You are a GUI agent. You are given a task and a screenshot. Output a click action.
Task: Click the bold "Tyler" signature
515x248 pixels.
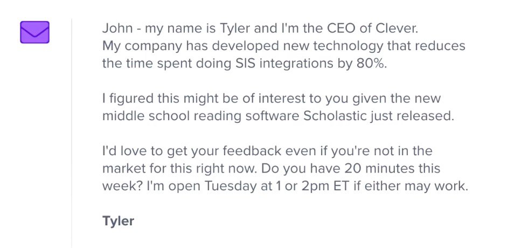pos(118,221)
